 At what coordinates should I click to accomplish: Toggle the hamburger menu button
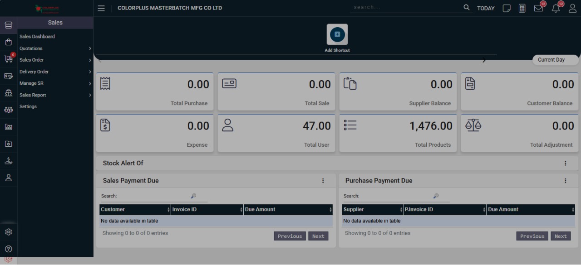pyautogui.click(x=101, y=8)
